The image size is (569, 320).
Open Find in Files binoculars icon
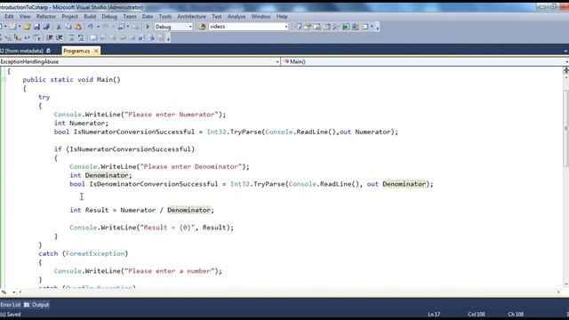tap(202, 27)
